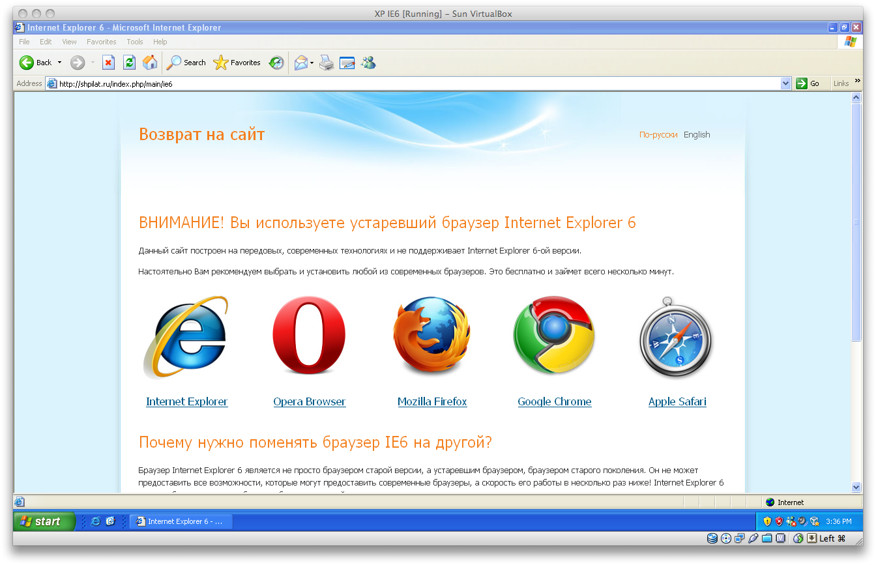This screenshot has height=565, width=876.
Task: Click the address bar URL field
Action: [x=418, y=83]
